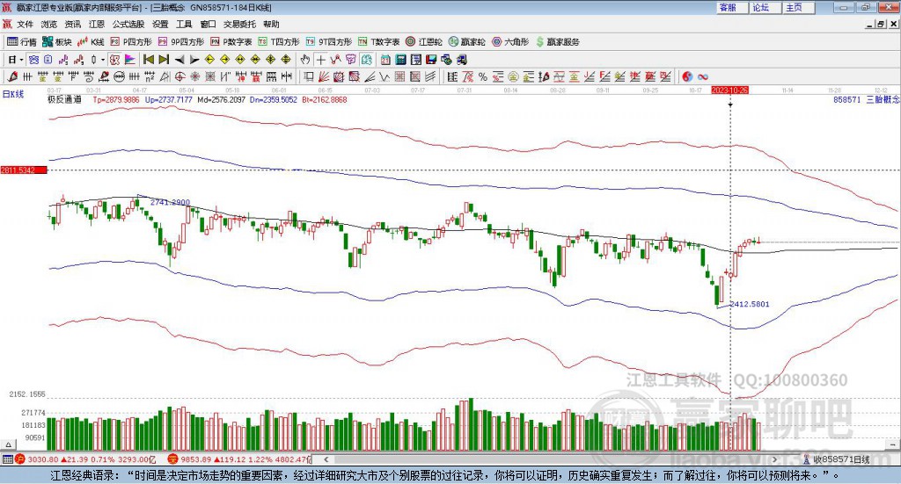Select the zigzag wave line tool
901x484 pixels.
coord(384,76)
